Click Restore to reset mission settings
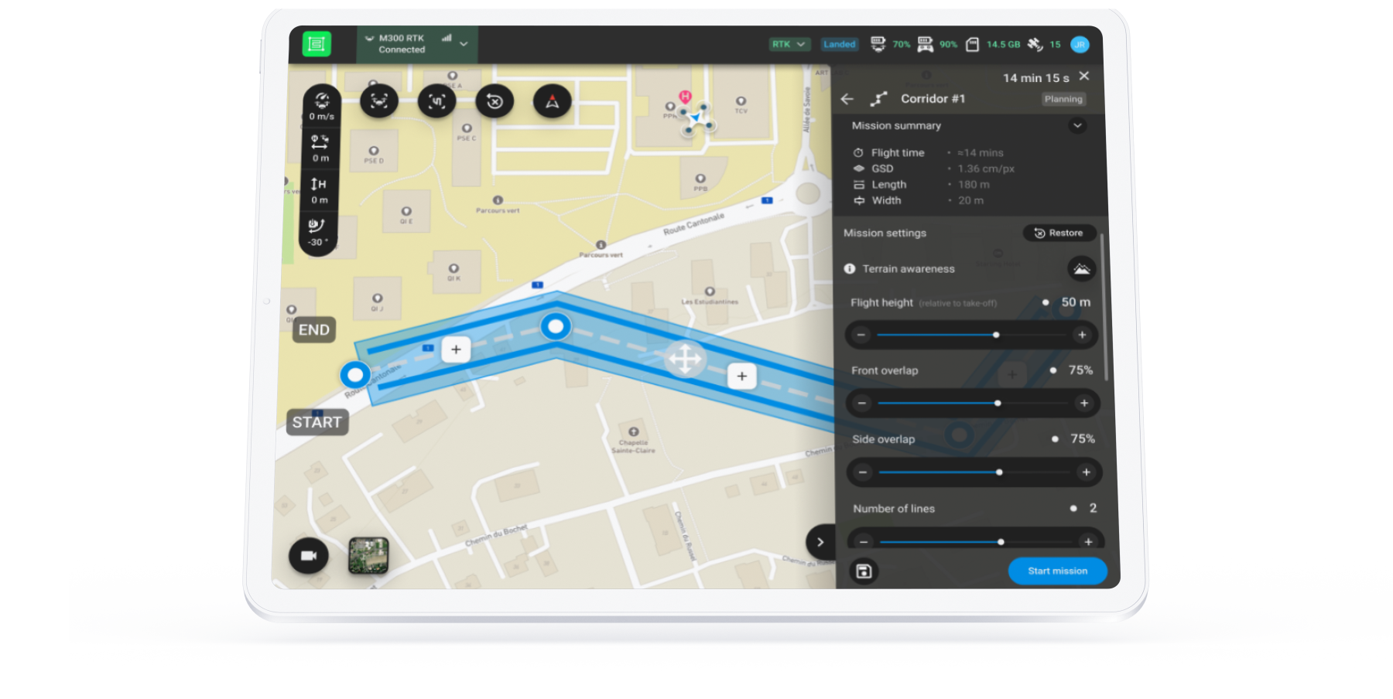Screen dimensions: 1393x699 (1059, 233)
